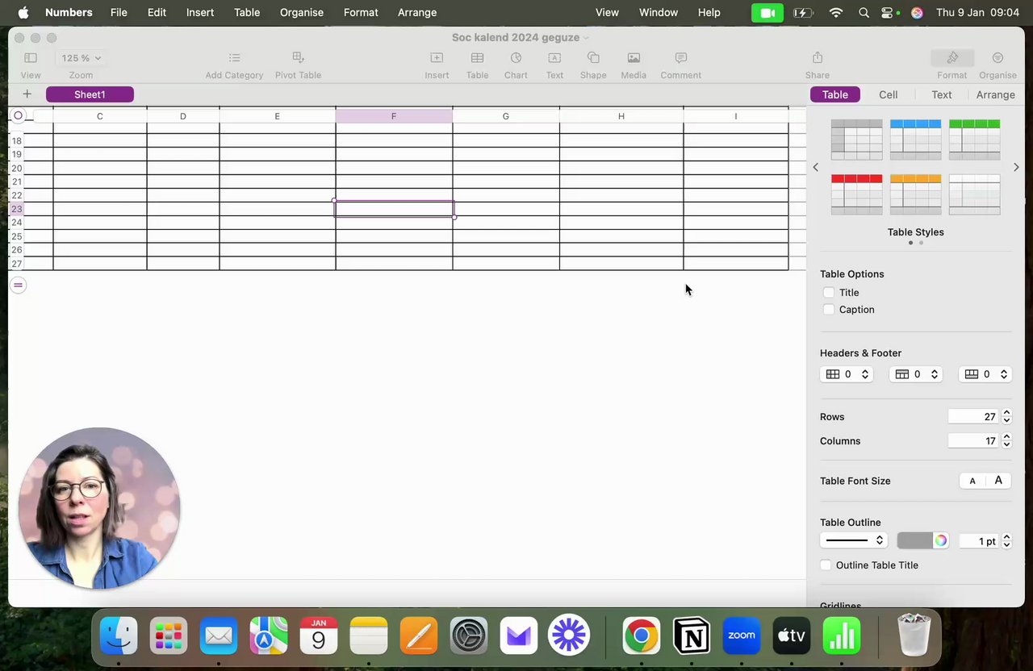Select the Sheet1 tab
This screenshot has width=1033, height=671.
pyautogui.click(x=90, y=94)
